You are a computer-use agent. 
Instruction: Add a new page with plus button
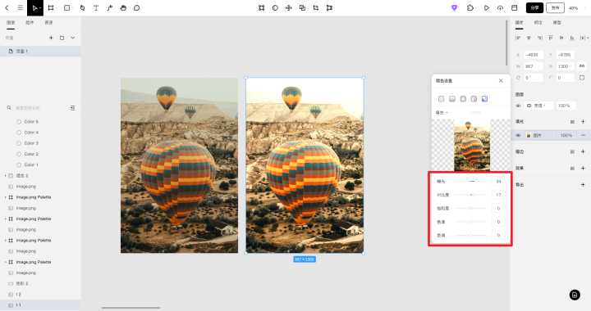click(x=51, y=38)
